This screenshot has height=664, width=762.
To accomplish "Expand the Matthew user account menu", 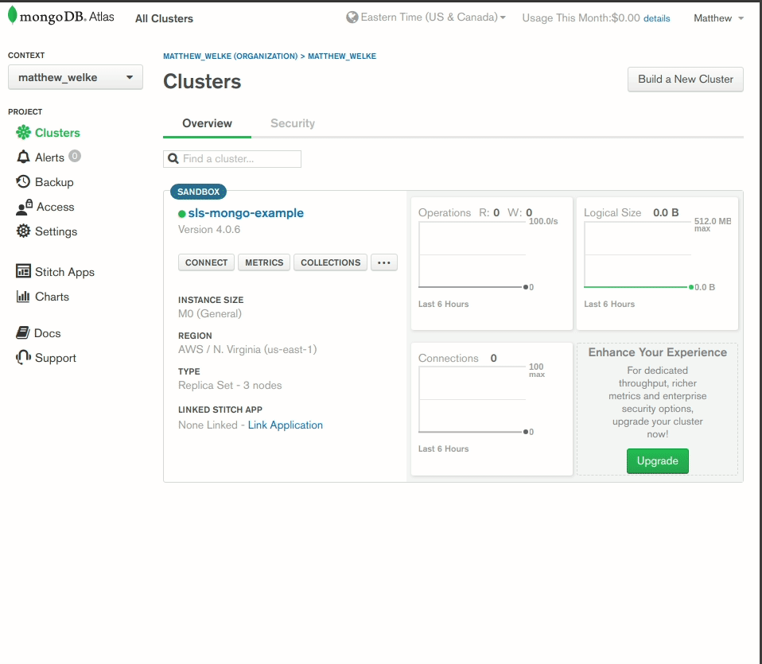I will (x=718, y=18).
